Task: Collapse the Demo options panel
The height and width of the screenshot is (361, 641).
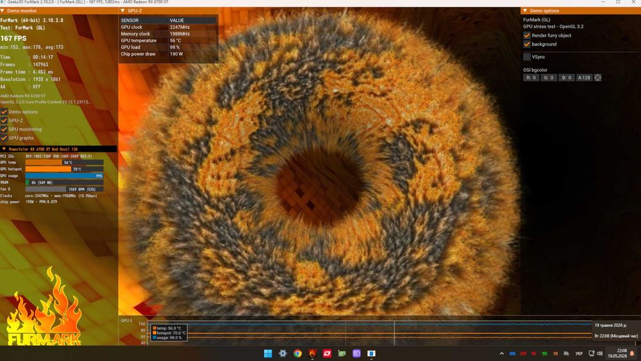Action: [525, 11]
